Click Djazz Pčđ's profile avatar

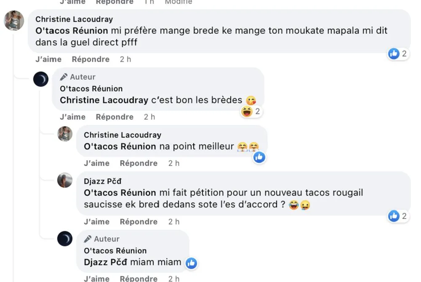pyautogui.click(x=65, y=180)
